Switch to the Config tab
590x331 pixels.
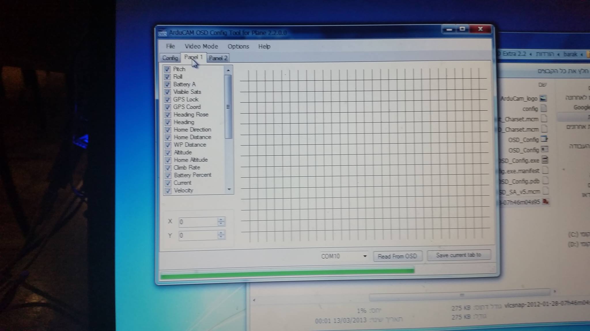coord(170,58)
